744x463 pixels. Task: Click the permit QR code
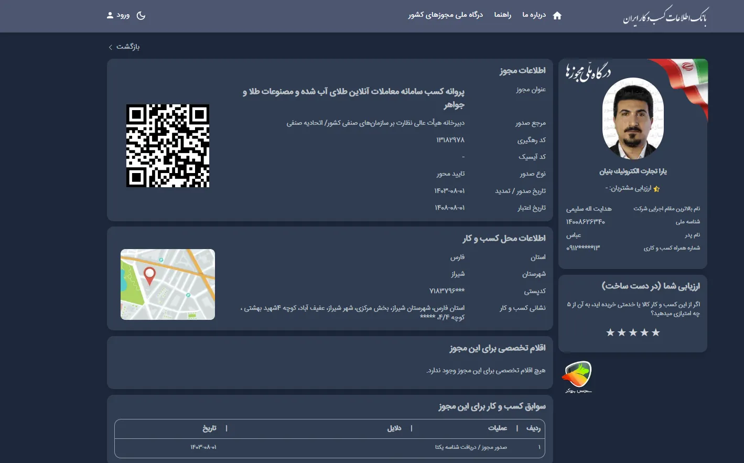(167, 146)
